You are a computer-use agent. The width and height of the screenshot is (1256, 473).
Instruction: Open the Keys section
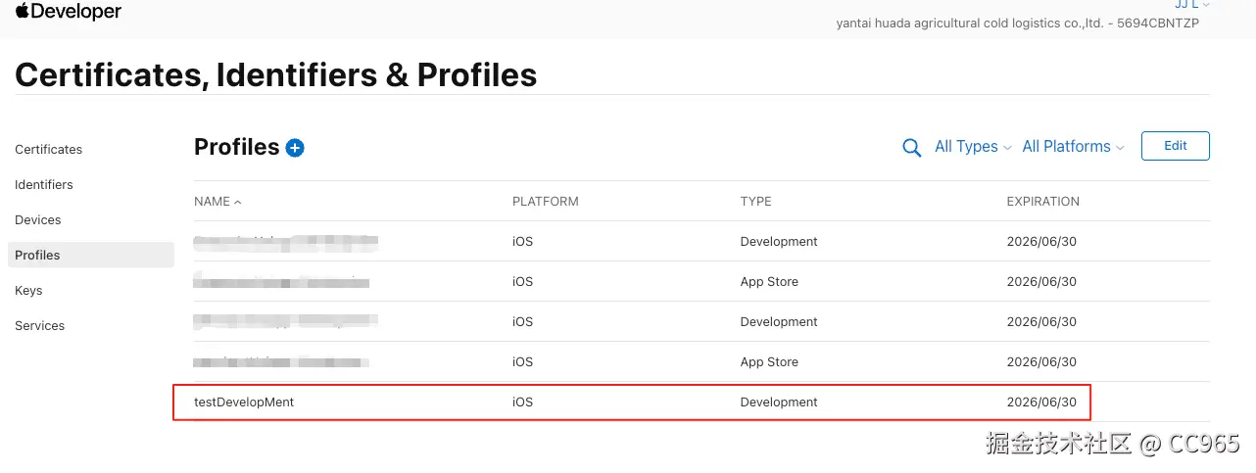click(28, 291)
